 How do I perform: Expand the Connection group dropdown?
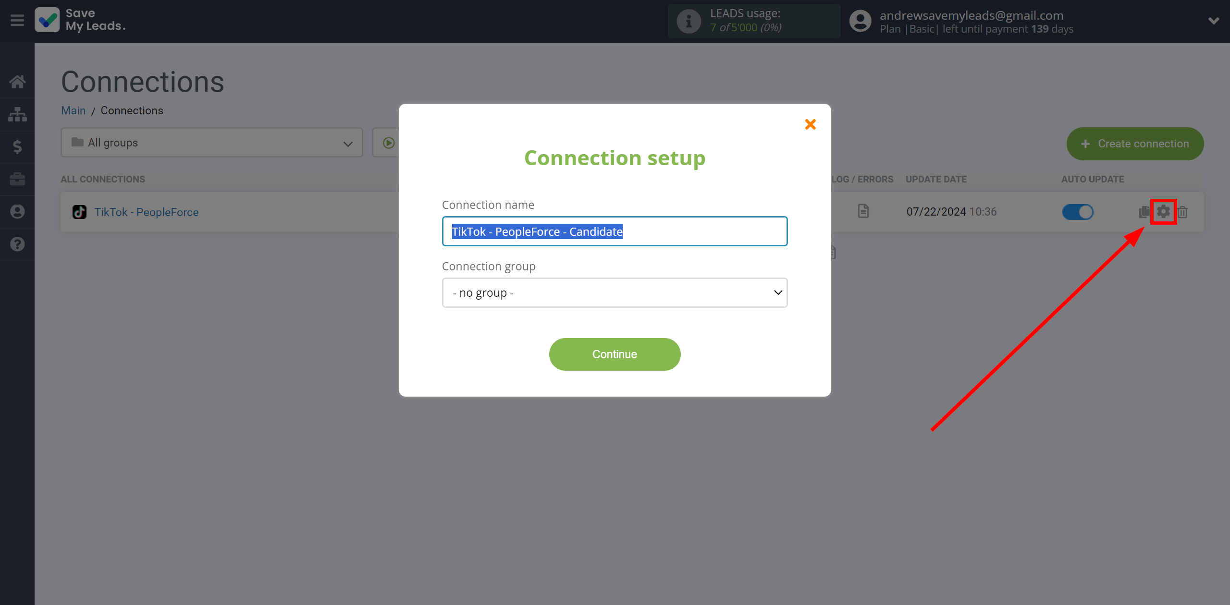pos(614,292)
